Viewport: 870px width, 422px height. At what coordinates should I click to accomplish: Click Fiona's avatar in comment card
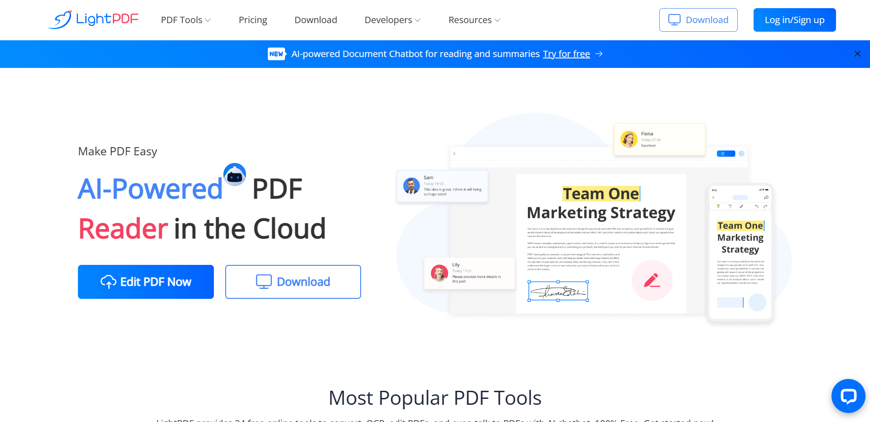click(629, 139)
